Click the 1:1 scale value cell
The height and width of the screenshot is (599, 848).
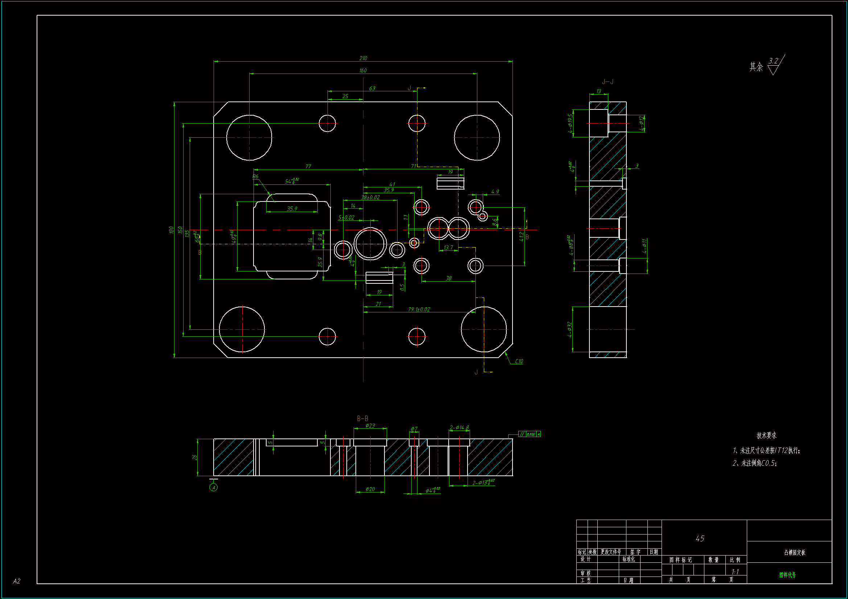coord(735,572)
